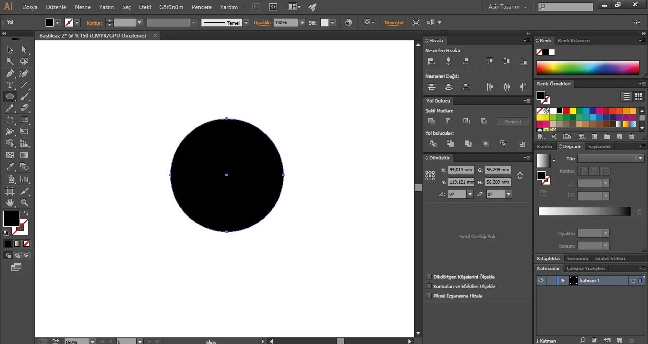Select the Paintbrush tool

coord(24,97)
